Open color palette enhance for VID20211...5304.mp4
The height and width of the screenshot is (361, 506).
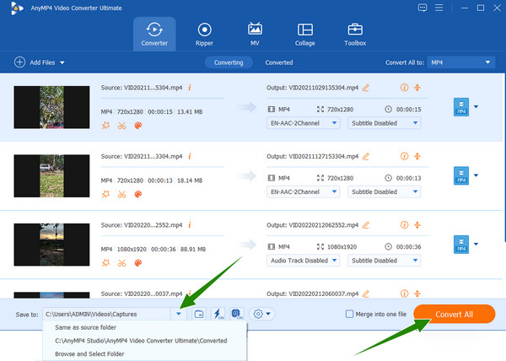(x=137, y=126)
